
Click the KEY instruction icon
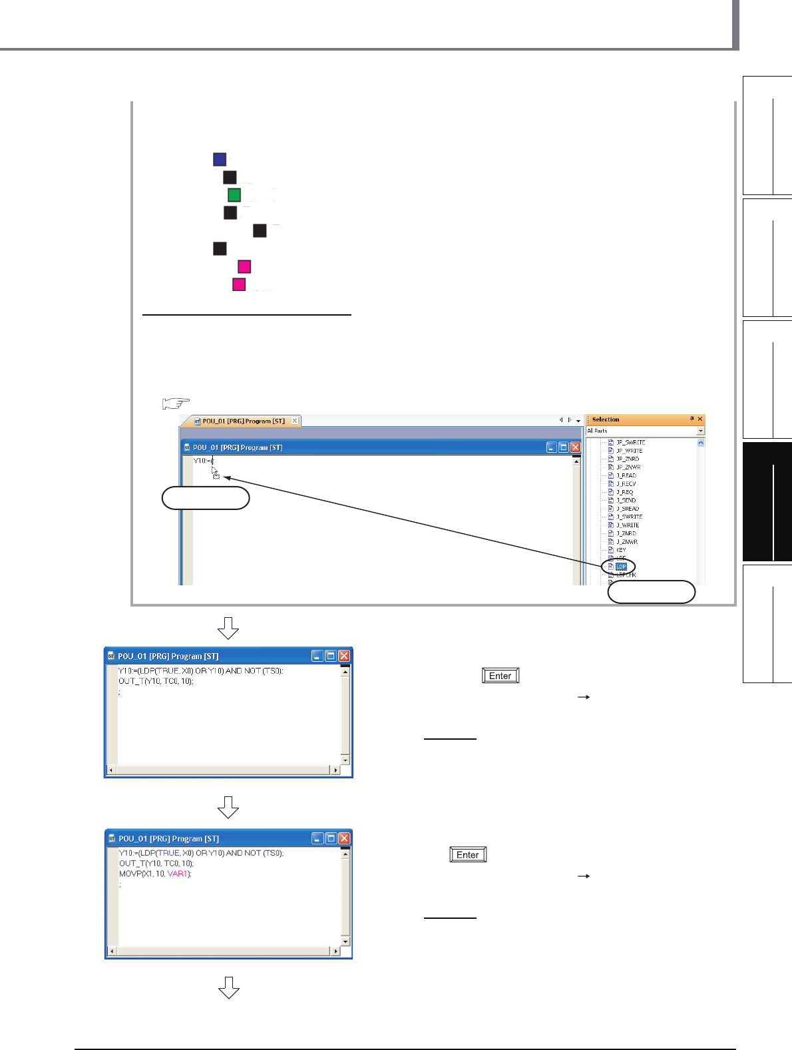coord(611,550)
